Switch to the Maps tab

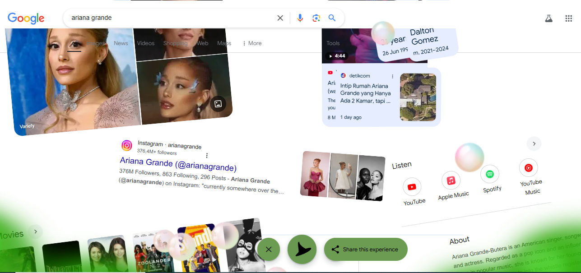[x=224, y=43]
